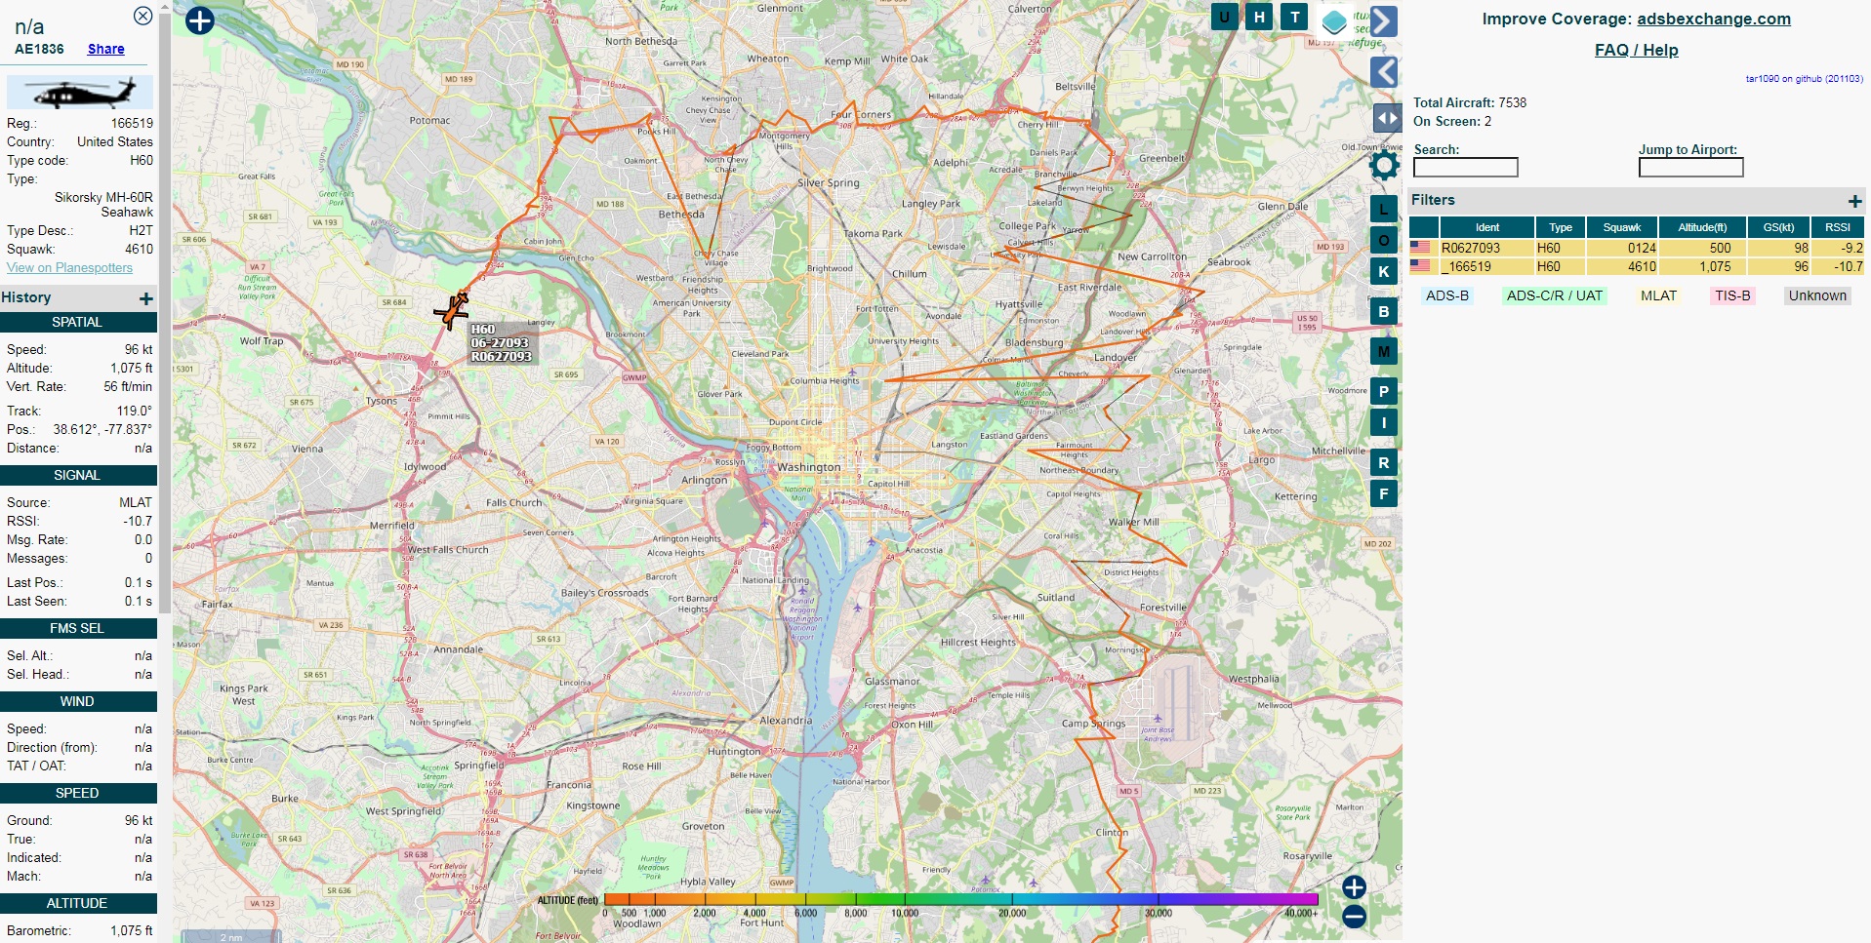This screenshot has width=1871, height=943.
Task: Toggle the L map option button
Action: (1383, 209)
